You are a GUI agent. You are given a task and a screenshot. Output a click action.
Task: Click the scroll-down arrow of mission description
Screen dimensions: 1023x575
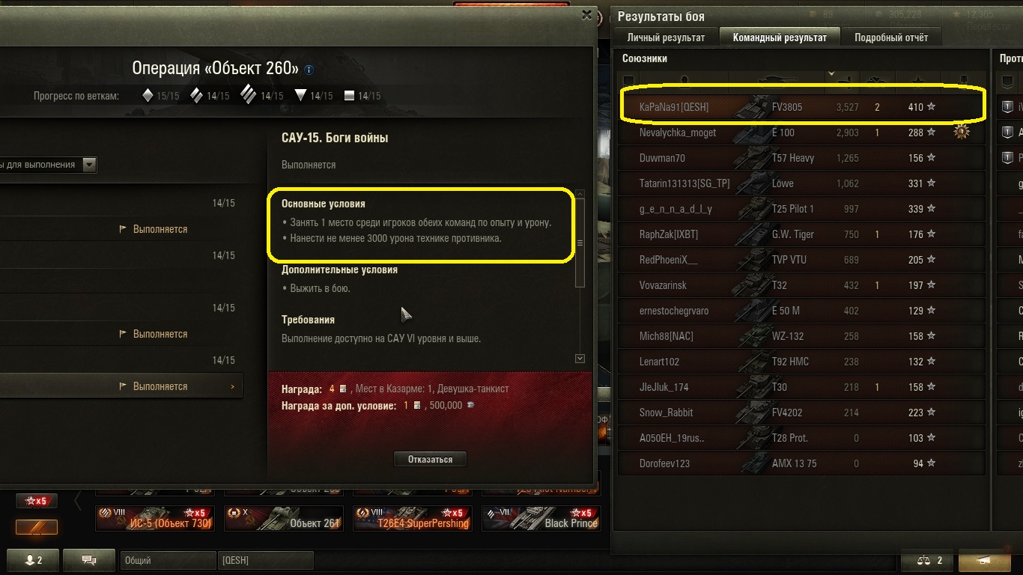580,359
